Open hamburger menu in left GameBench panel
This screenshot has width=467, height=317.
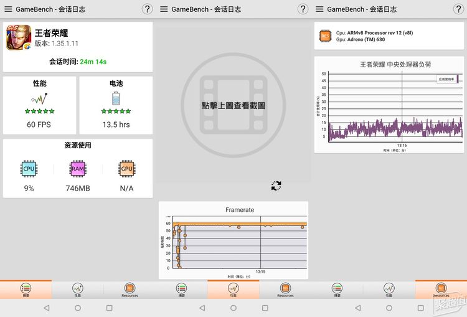click(8, 9)
